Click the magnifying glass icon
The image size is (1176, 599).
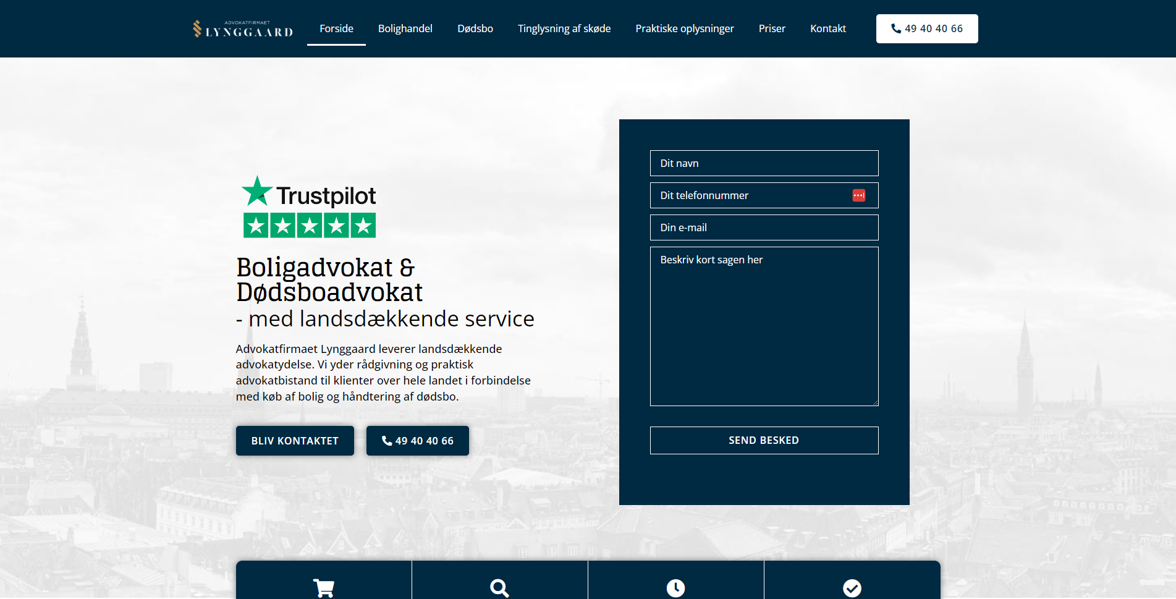pos(499,588)
